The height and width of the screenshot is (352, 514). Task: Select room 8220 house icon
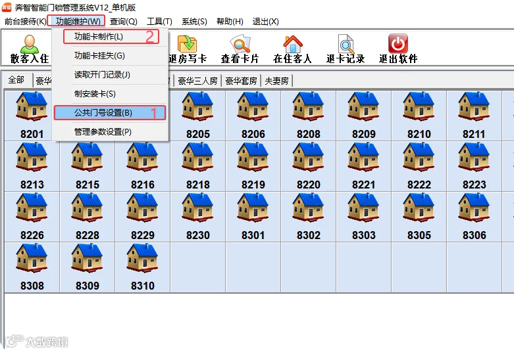pos(309,157)
